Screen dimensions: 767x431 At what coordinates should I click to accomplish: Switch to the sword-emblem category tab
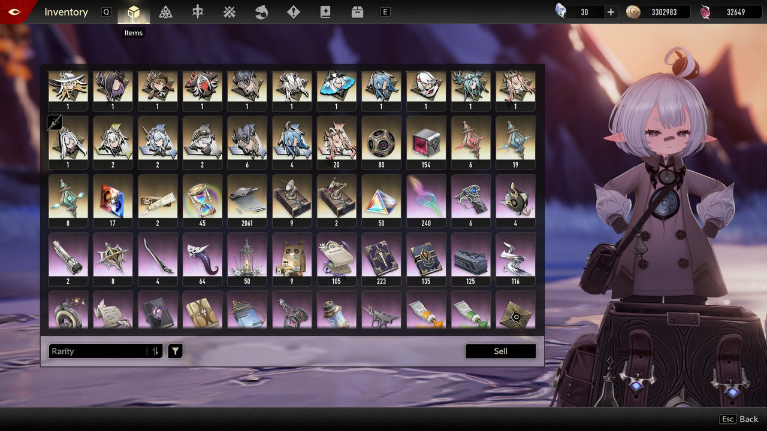coord(198,12)
